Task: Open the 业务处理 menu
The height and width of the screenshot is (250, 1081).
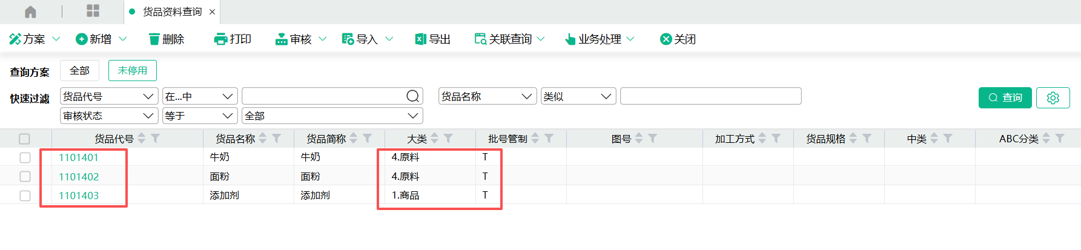Action: 599,39
